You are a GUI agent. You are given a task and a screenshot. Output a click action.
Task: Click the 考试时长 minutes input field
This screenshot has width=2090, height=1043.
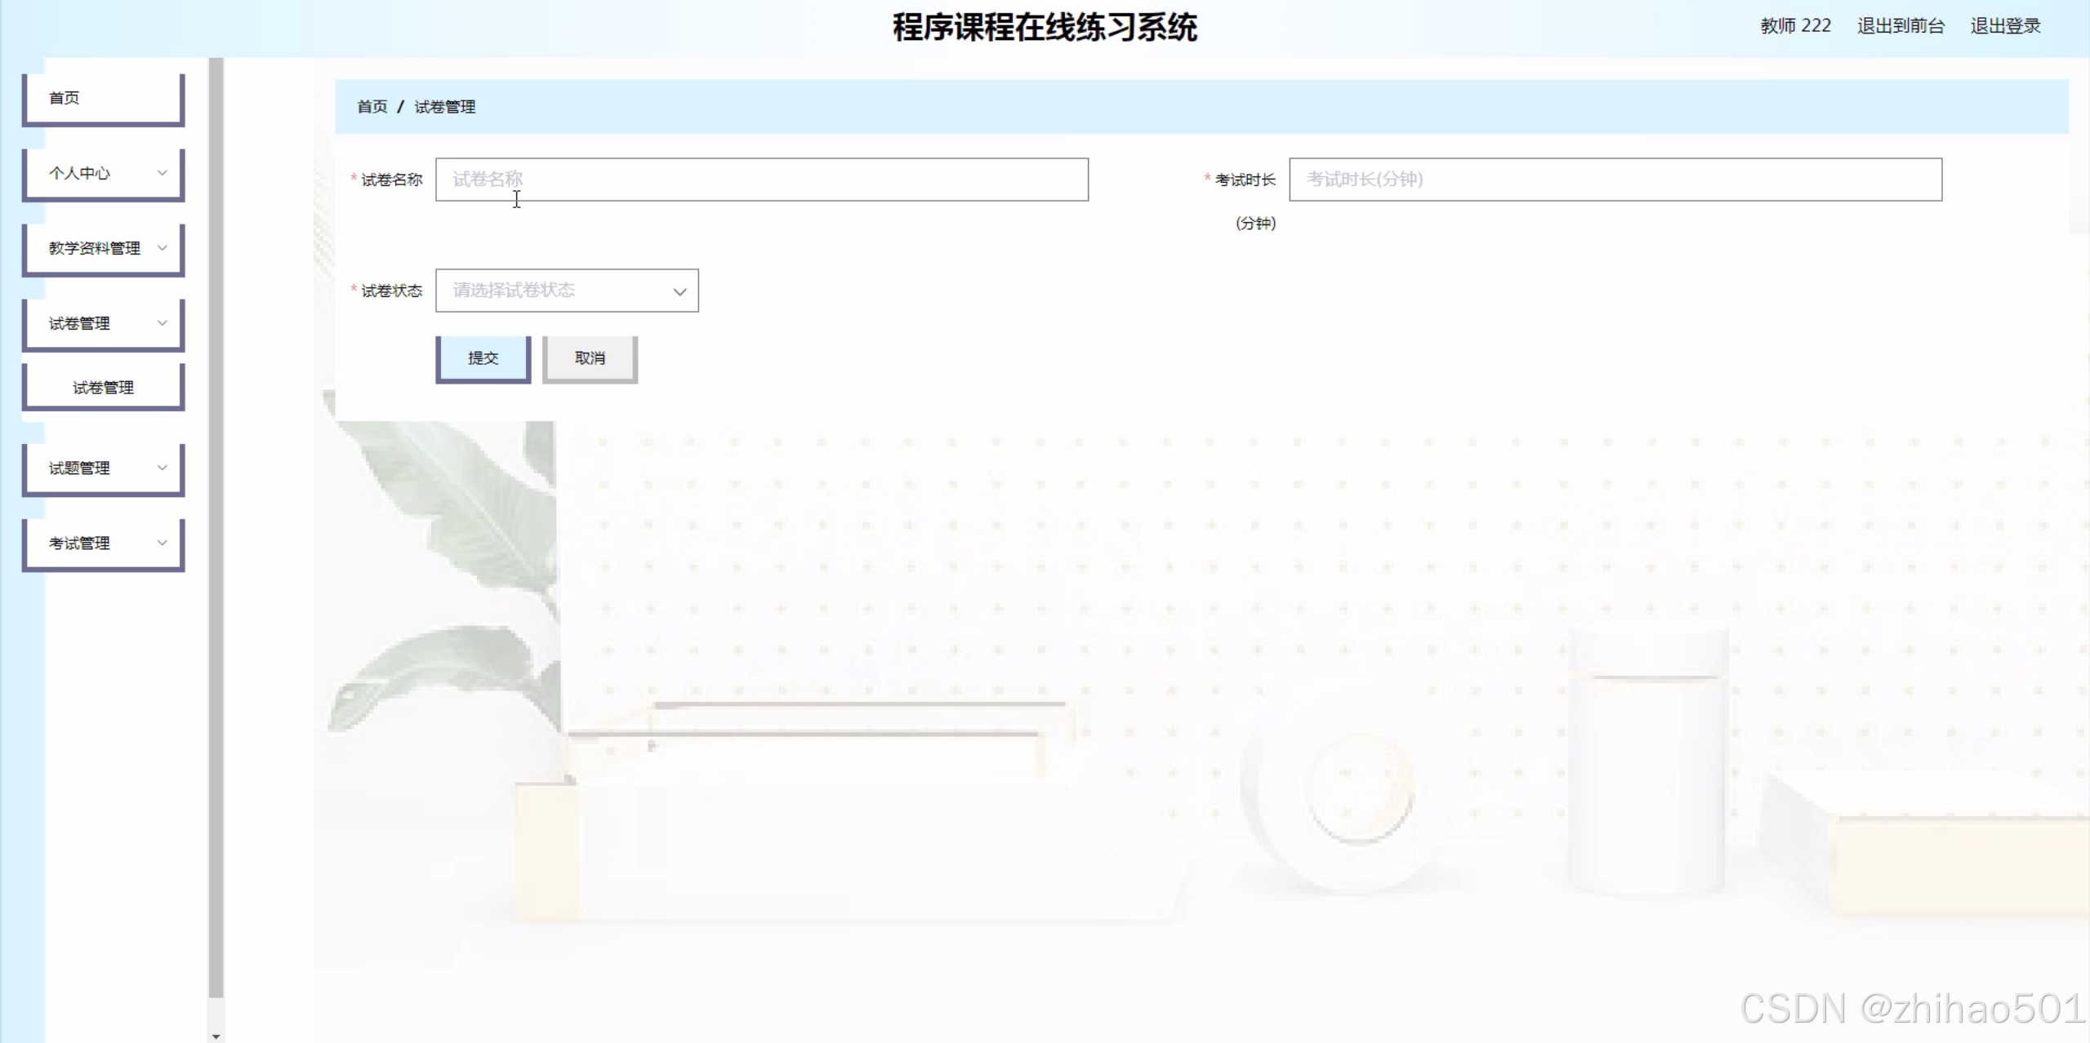[x=1614, y=180]
